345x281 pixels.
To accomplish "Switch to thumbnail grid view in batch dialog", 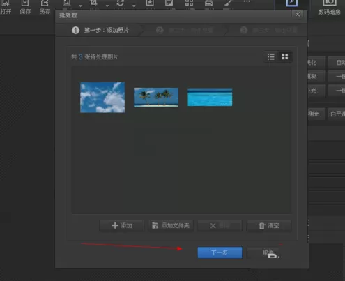I will (x=285, y=56).
